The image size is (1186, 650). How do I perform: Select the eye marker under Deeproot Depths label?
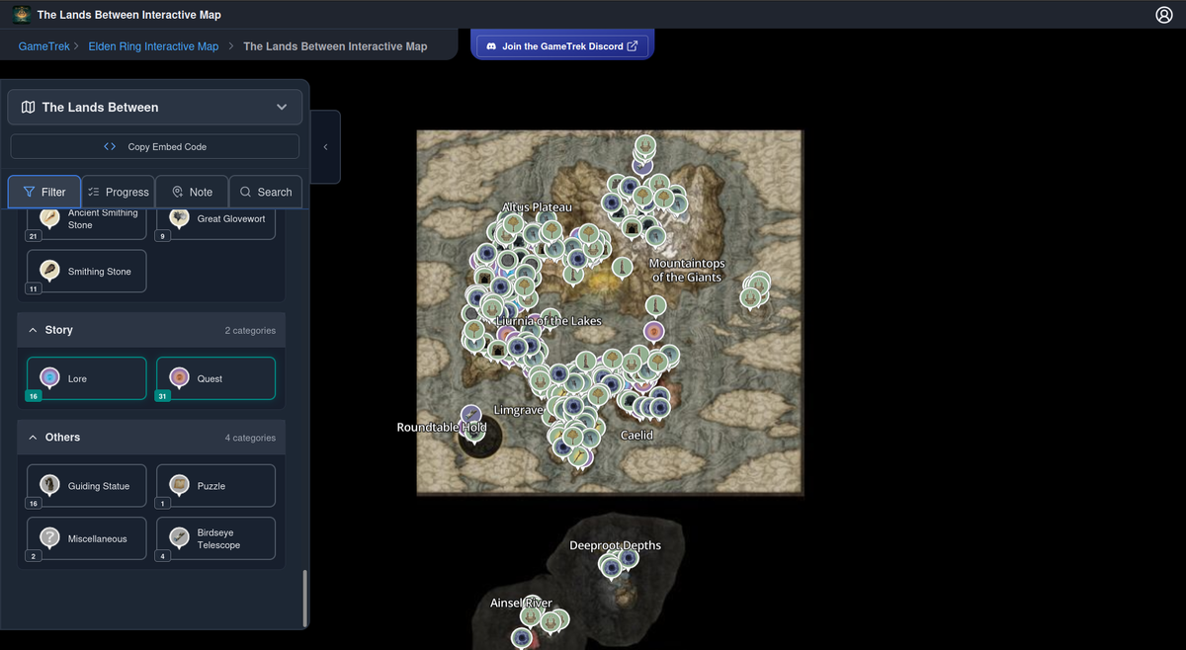(x=611, y=568)
